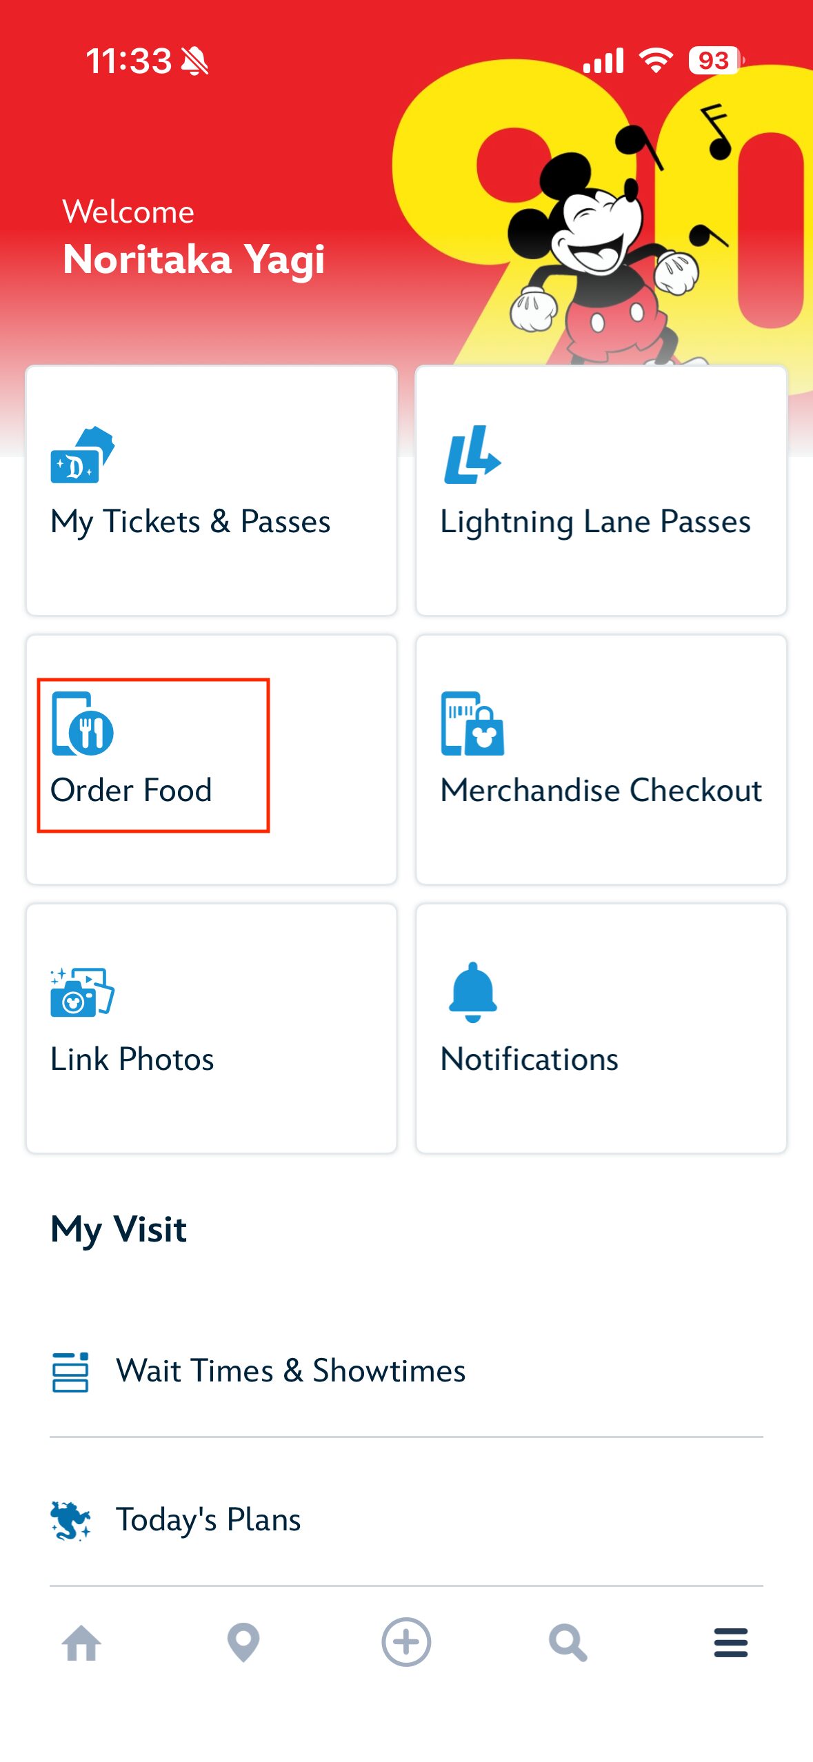The image size is (813, 1762).
Task: Switch to the map pin tab
Action: pyautogui.click(x=243, y=1643)
